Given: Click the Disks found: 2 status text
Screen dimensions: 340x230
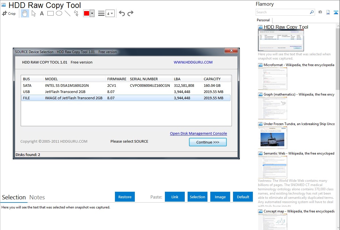Looking at the screenshot, I should tap(28, 155).
